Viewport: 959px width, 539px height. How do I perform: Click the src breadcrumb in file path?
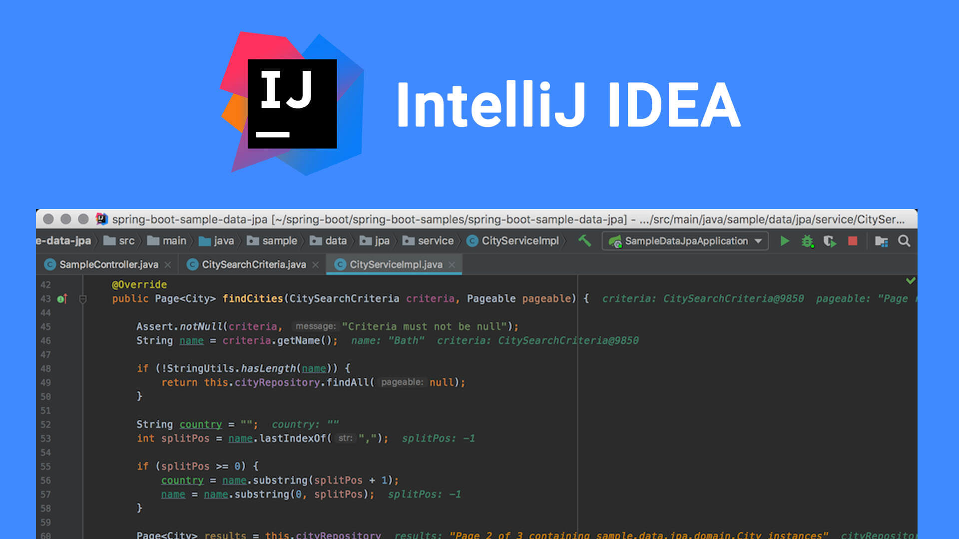pyautogui.click(x=126, y=242)
